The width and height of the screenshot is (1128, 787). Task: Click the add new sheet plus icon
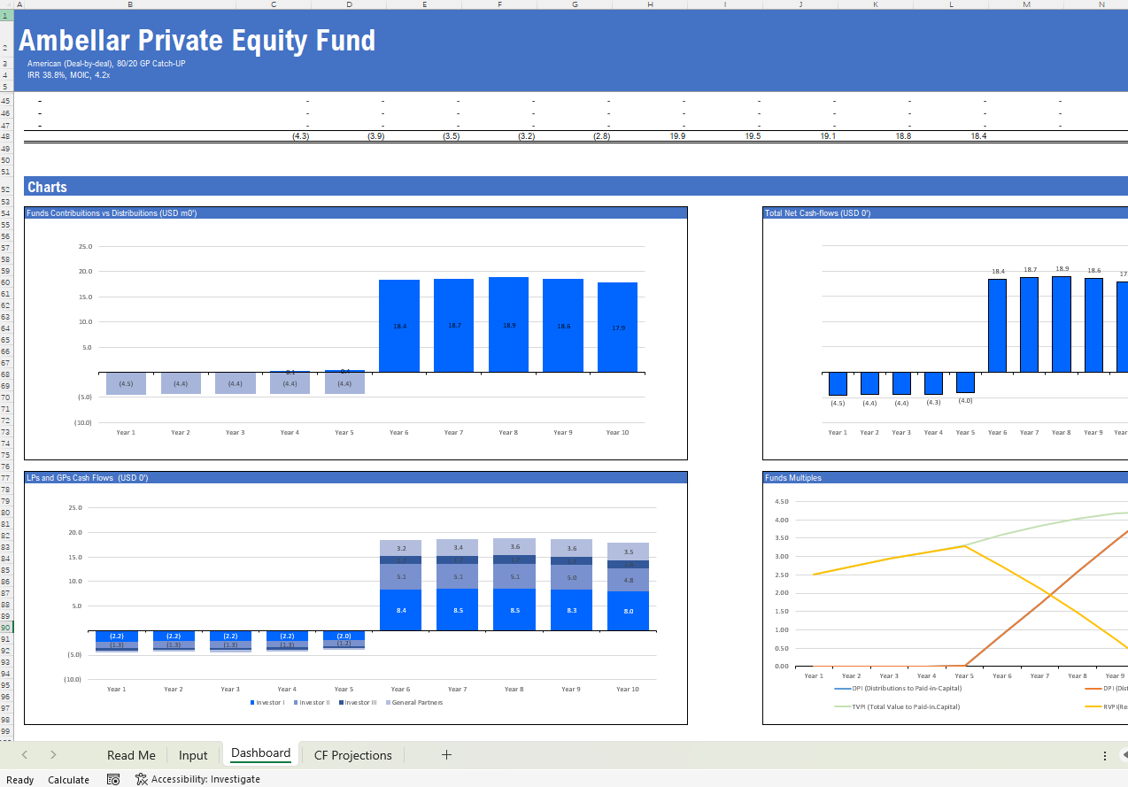[x=446, y=754]
